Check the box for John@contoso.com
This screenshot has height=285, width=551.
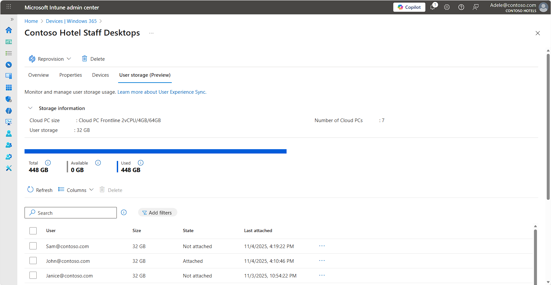pos(33,261)
